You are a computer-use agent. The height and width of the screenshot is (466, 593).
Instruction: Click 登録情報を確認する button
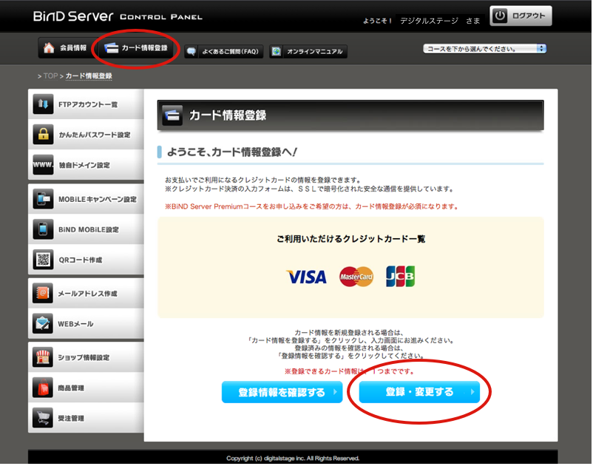click(282, 392)
